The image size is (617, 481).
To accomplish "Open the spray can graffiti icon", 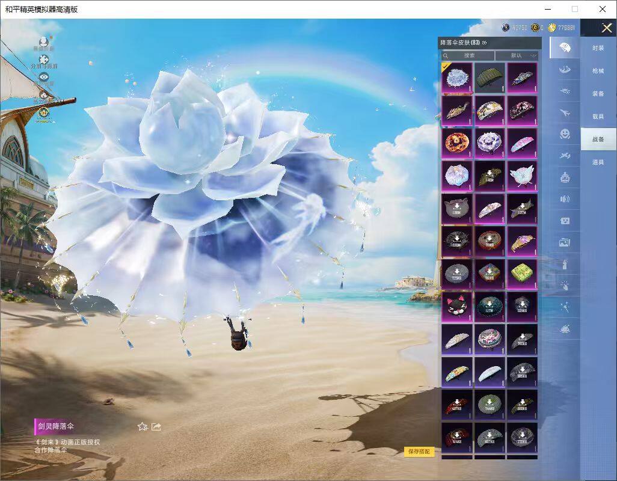I will coord(565,265).
